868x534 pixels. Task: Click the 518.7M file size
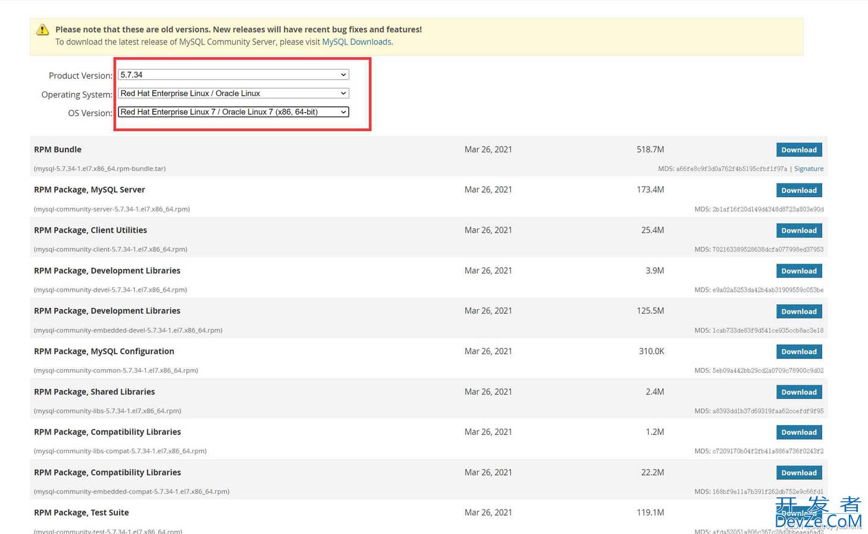[650, 149]
